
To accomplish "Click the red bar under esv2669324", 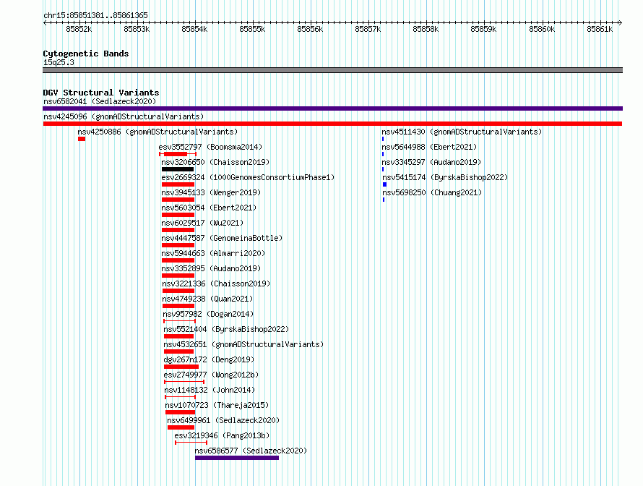I will click(x=178, y=184).
